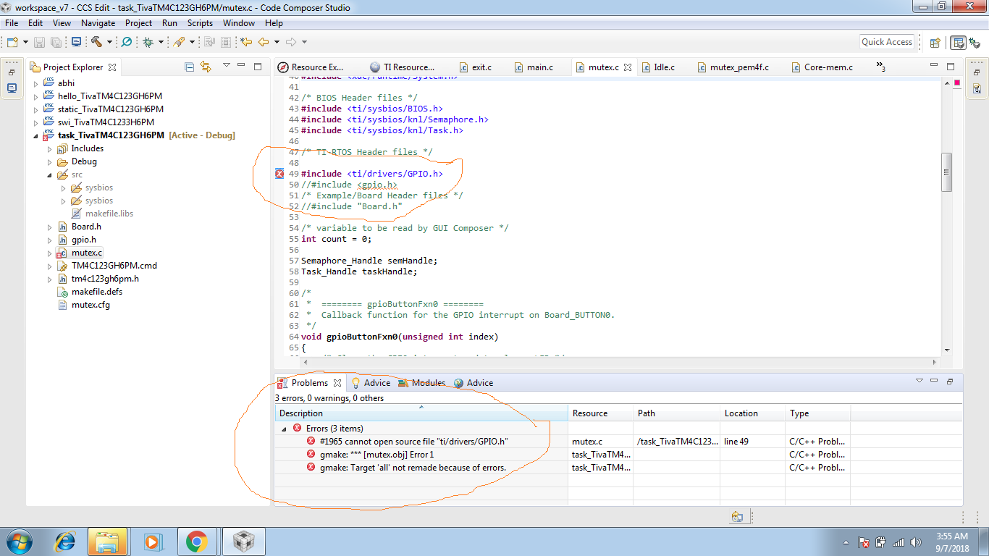989x556 pixels.
Task: Switch to the CCS Debug perspective
Action: (975, 42)
